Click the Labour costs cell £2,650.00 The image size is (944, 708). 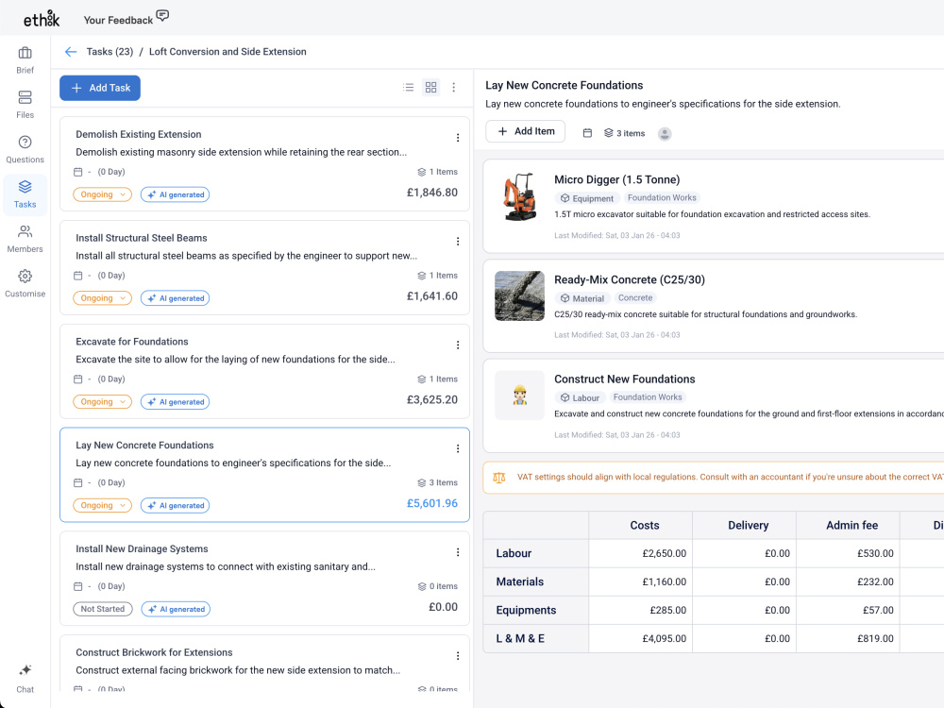641,553
